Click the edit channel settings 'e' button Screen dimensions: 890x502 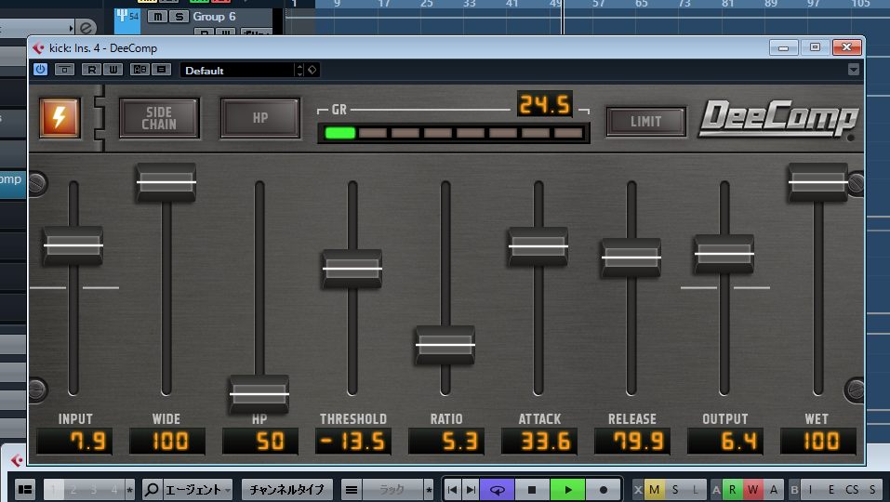coord(86,27)
